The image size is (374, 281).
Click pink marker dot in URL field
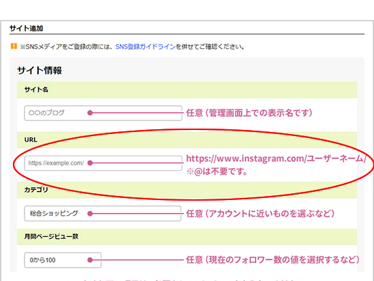[90, 163]
